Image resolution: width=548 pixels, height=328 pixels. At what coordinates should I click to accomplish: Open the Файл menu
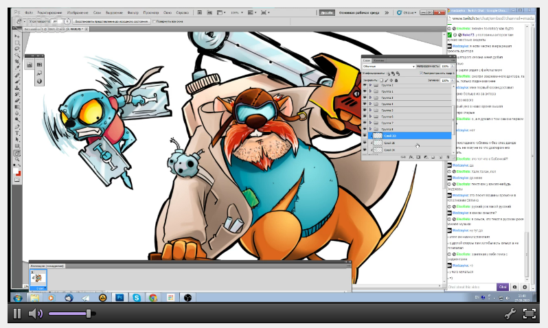pyautogui.click(x=29, y=12)
